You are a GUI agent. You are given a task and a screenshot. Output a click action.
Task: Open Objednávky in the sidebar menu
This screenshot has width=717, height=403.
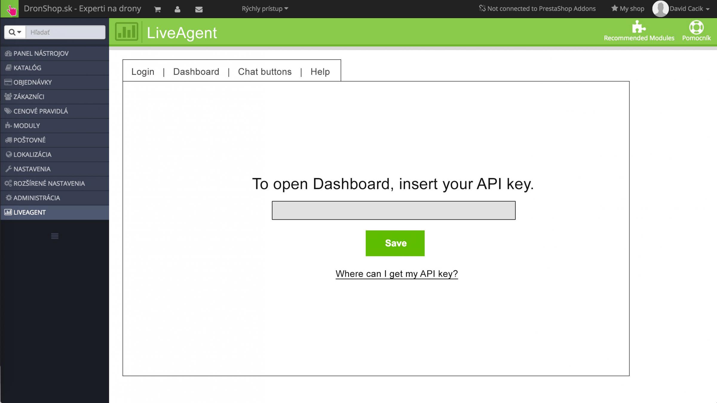coord(33,82)
